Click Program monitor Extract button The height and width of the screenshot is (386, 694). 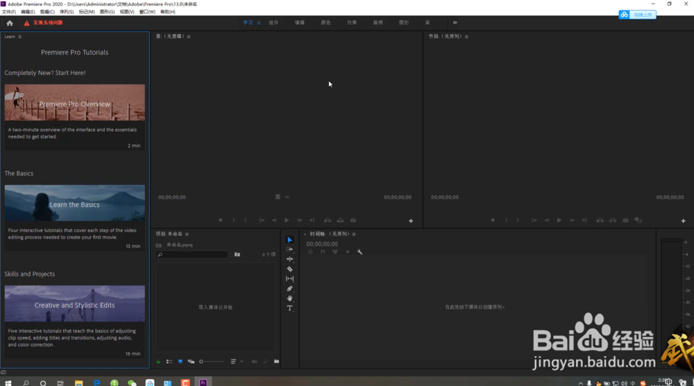613,220
